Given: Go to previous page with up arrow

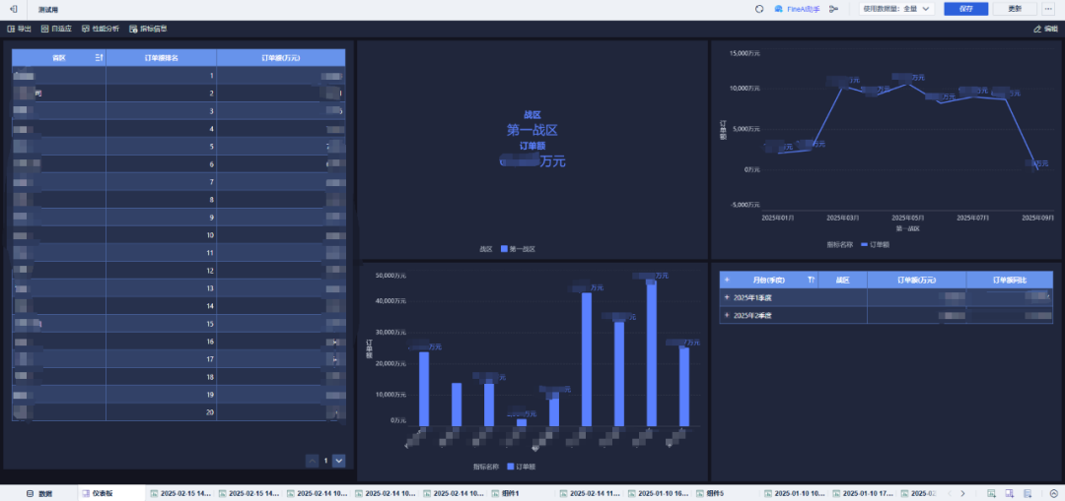Looking at the screenshot, I should click(313, 461).
